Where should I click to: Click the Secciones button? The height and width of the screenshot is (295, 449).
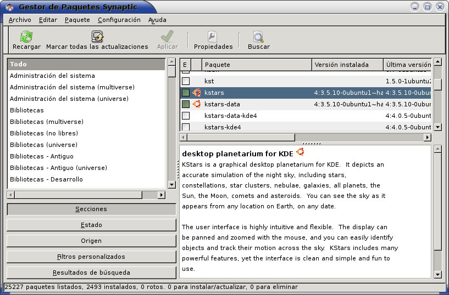click(x=91, y=209)
